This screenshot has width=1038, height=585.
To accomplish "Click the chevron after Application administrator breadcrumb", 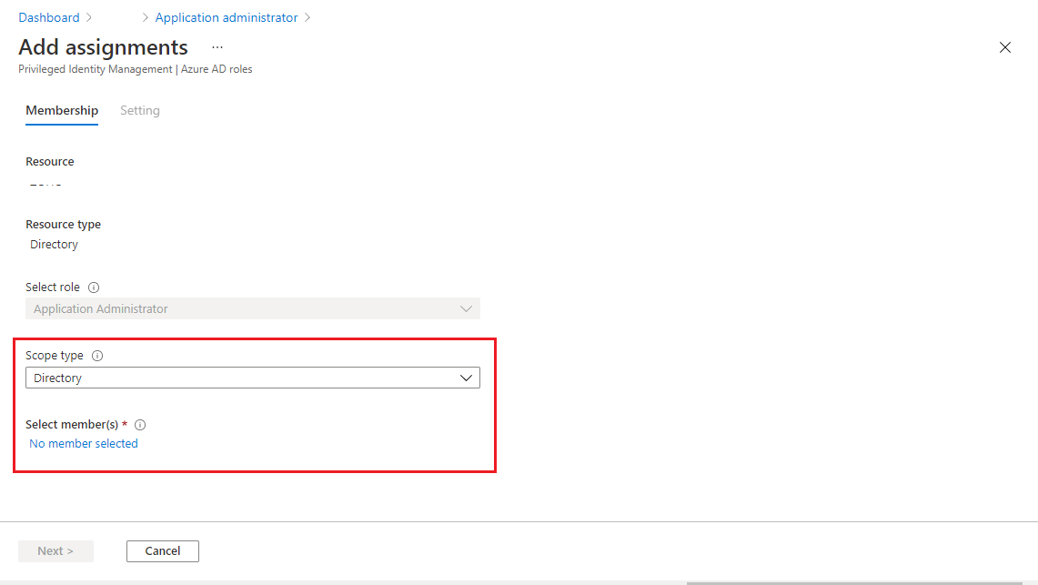I will click(308, 16).
